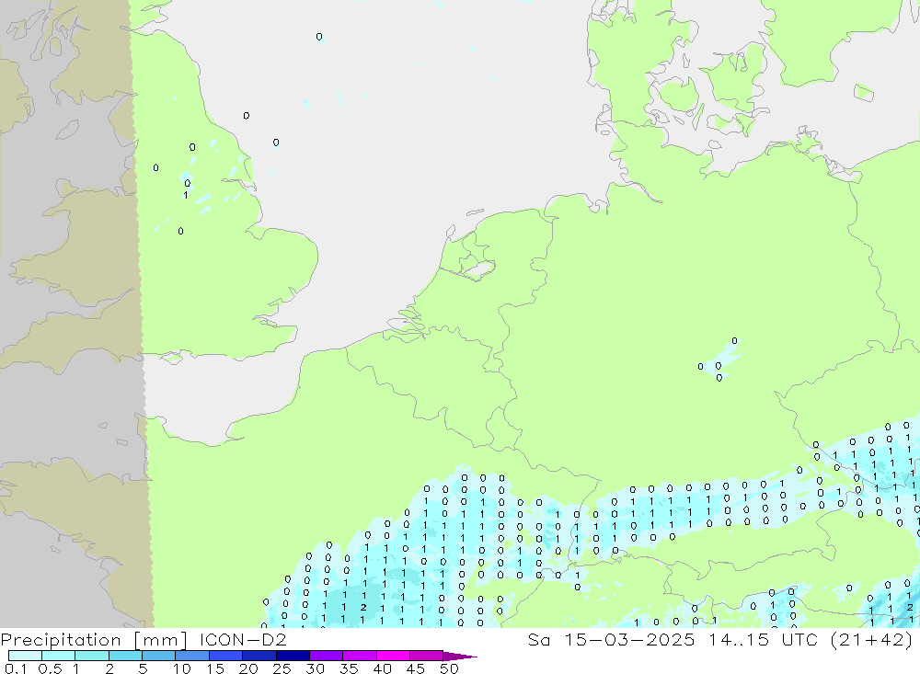Click the 'ICON-D2' model name label
The image size is (920, 674).
click(243, 639)
